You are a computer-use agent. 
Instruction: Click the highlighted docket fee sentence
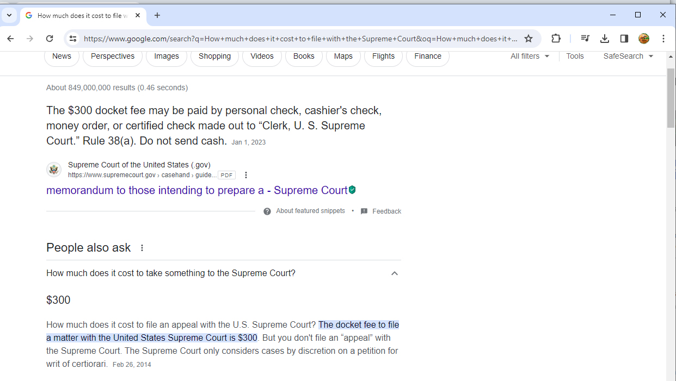tap(223, 332)
